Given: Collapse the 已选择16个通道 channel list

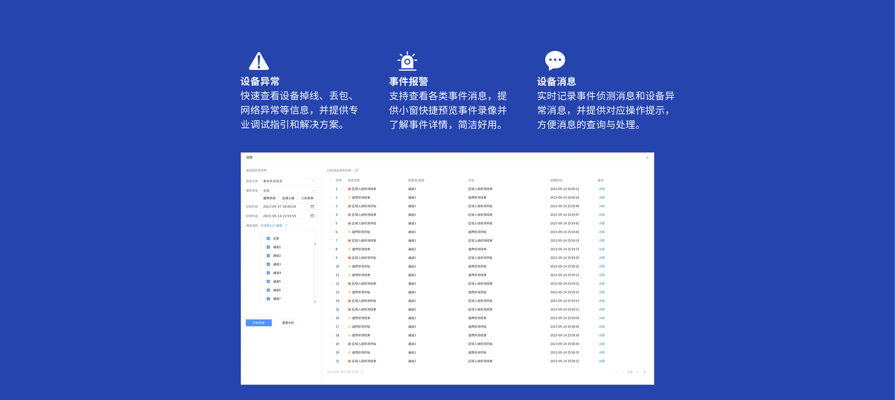Looking at the screenshot, I should [286, 226].
